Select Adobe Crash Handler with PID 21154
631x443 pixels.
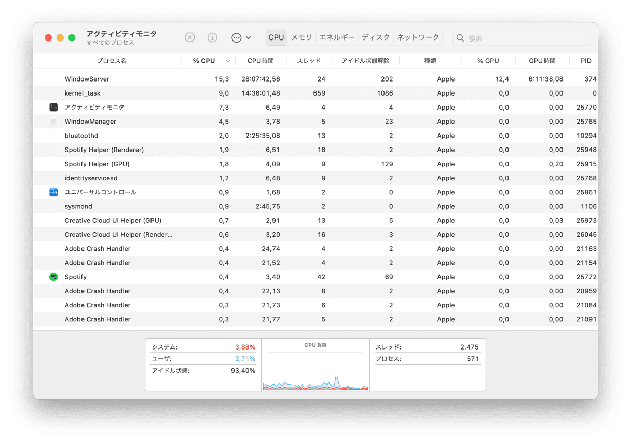coord(315,263)
